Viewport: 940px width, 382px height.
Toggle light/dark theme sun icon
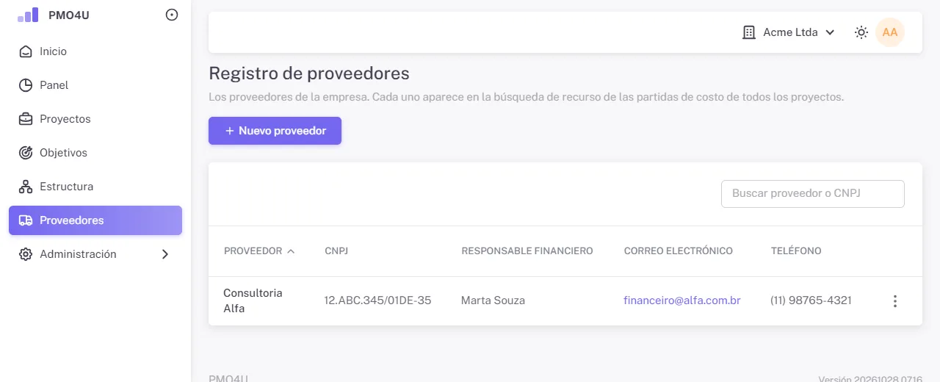861,32
